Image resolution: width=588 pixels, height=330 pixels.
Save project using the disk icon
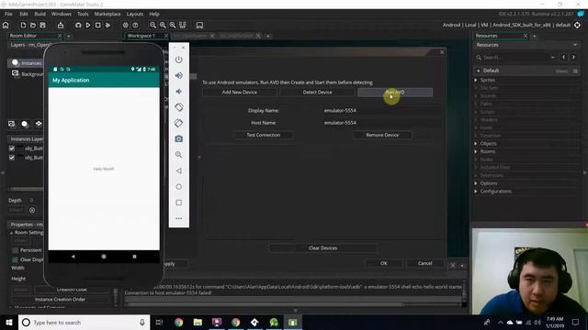point(43,25)
